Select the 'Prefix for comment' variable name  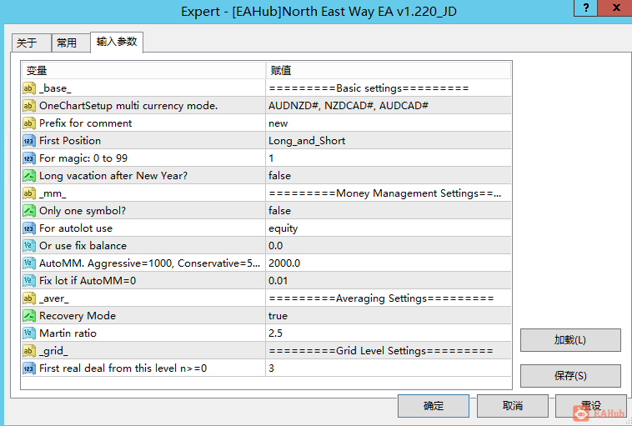coord(85,123)
